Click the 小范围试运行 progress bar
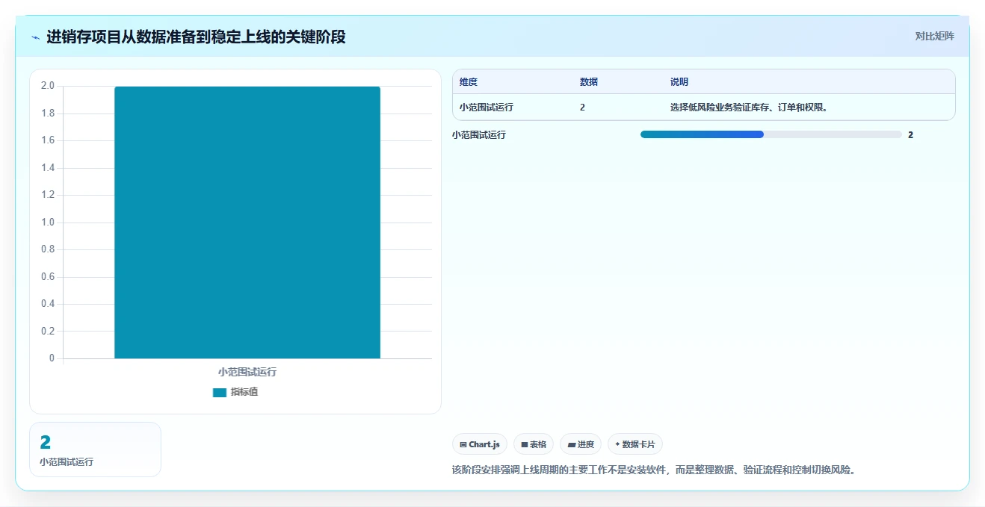This screenshot has width=985, height=507. (x=771, y=134)
